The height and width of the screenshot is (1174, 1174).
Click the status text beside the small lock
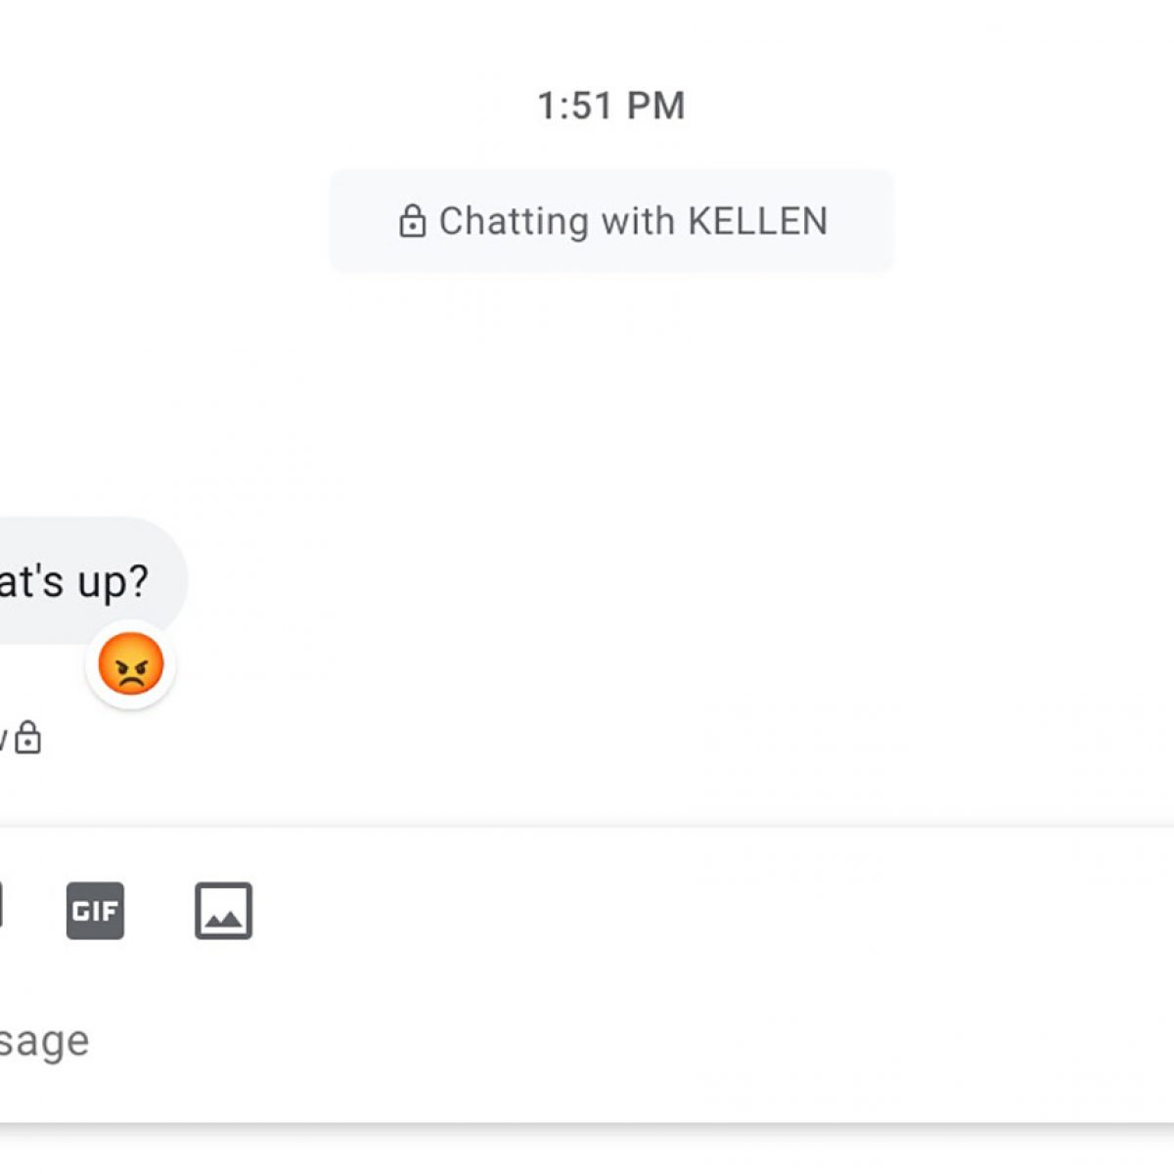coord(4,739)
